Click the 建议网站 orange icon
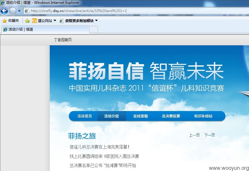The image size is (249, 171). [x=34, y=21]
